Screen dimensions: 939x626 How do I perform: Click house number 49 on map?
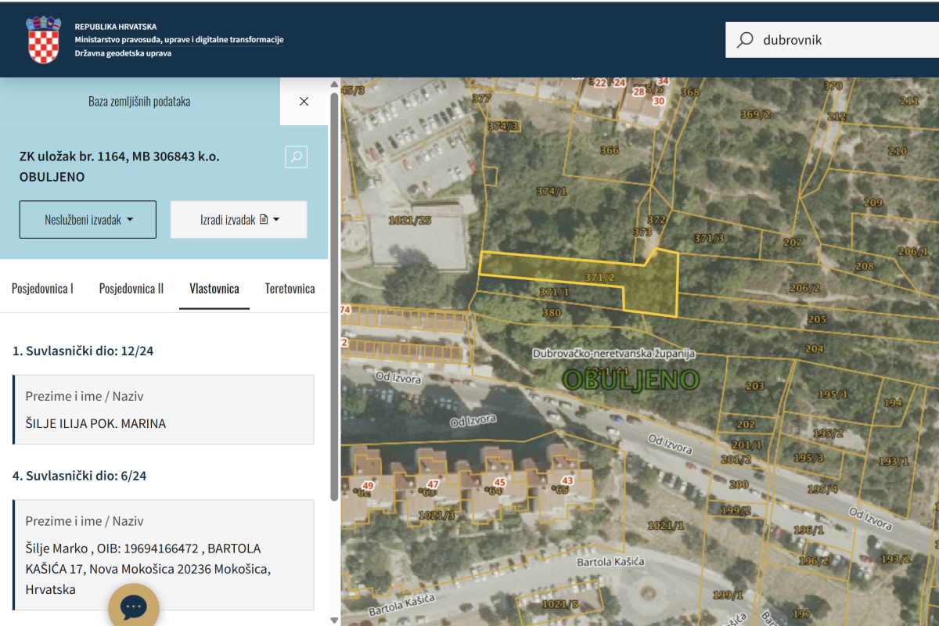click(x=367, y=486)
